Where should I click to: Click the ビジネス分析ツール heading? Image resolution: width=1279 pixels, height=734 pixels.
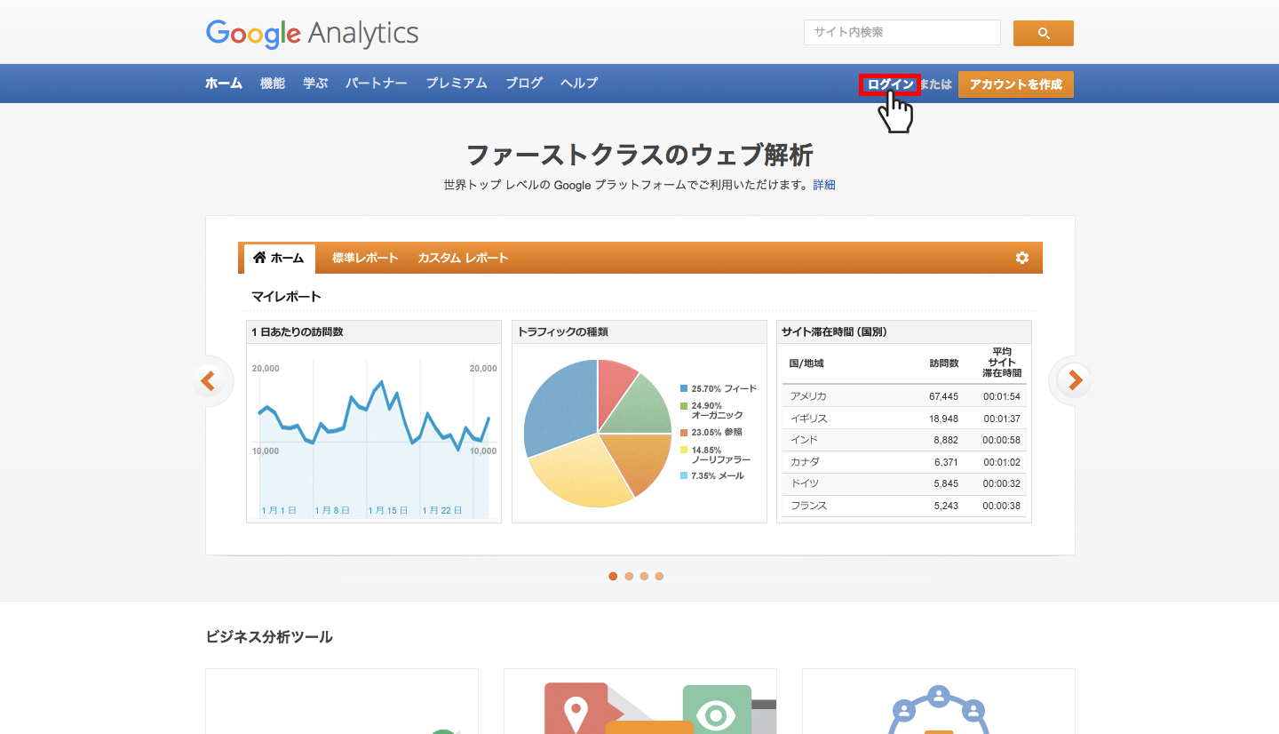point(269,636)
